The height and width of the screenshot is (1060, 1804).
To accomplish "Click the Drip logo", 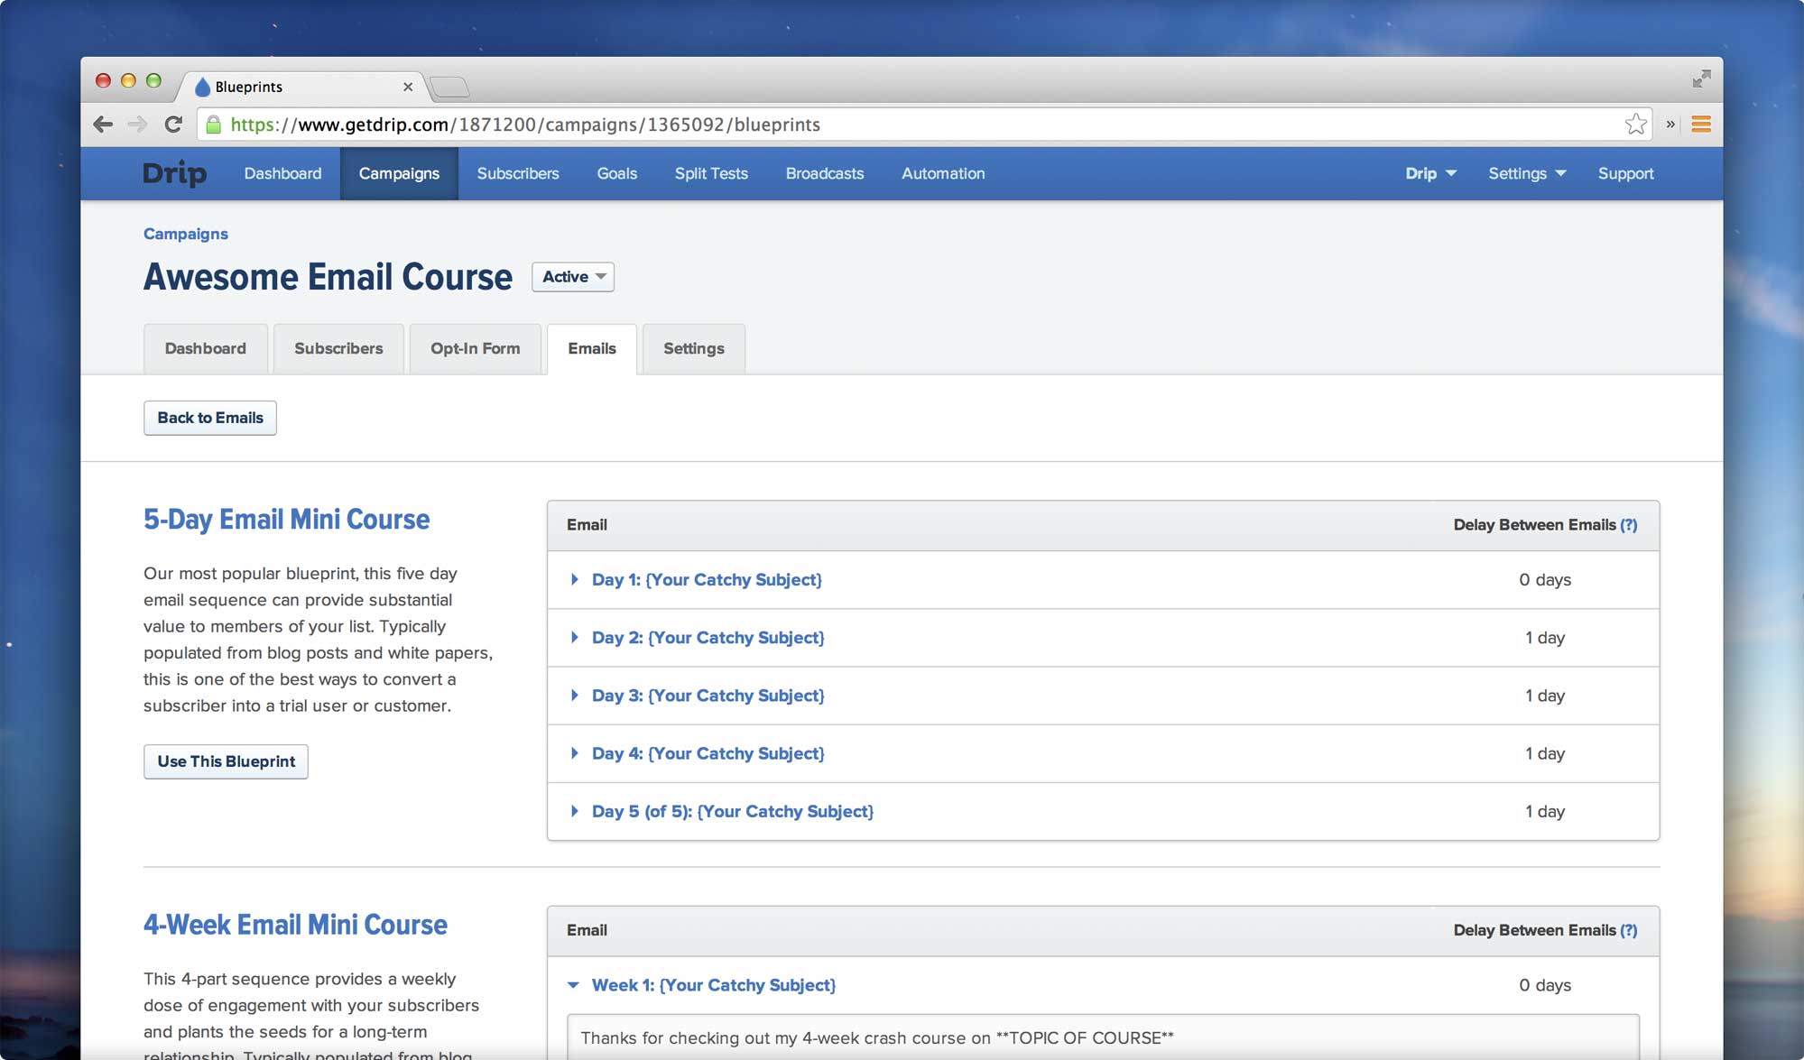I will (x=174, y=173).
